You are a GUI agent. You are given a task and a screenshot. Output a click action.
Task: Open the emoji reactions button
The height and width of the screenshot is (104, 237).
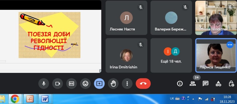tap(85, 84)
